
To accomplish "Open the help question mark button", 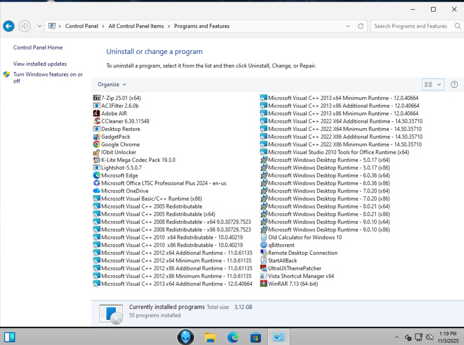I will click(x=454, y=85).
